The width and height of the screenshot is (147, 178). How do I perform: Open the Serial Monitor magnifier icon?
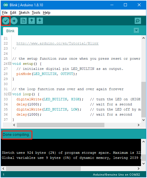point(138,21)
